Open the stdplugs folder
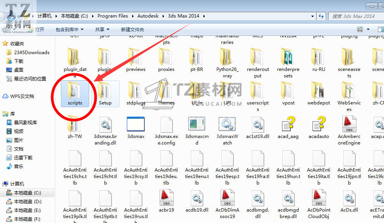 136,94
